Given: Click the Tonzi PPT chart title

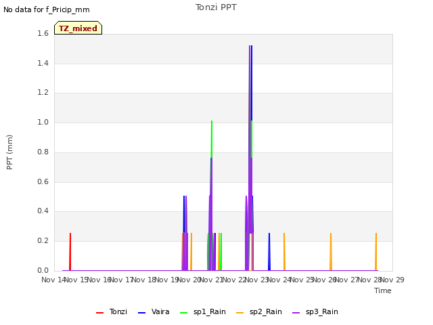Looking at the screenshot, I should click(x=216, y=7).
